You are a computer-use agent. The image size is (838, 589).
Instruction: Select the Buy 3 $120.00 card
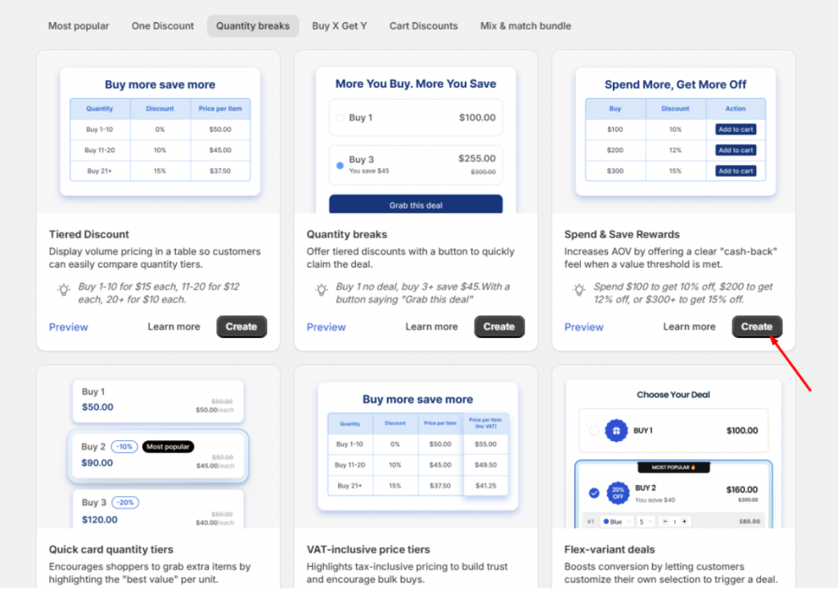point(158,510)
